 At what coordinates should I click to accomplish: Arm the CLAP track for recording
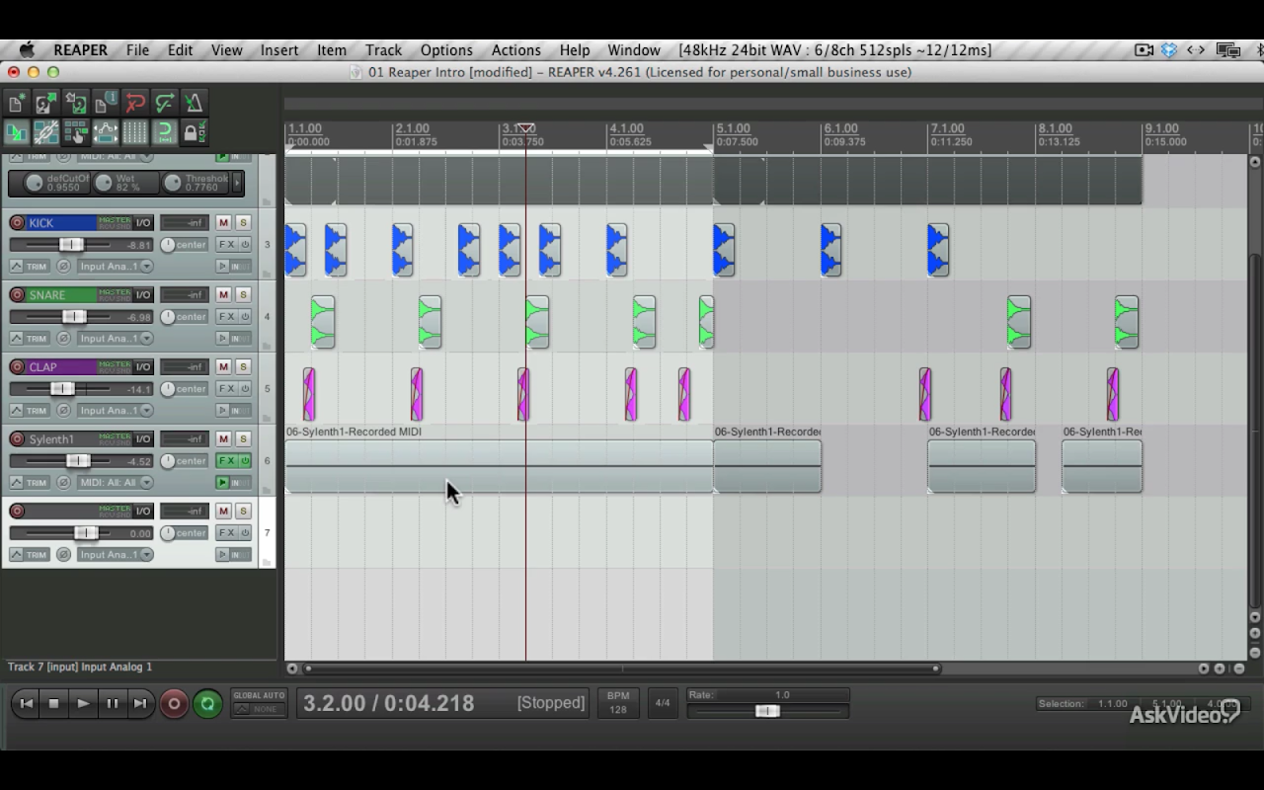point(17,367)
